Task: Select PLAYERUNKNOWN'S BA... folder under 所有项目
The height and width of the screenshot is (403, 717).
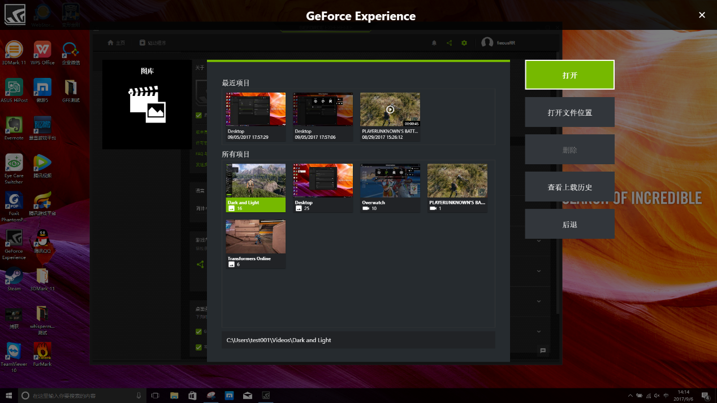Action: point(457,188)
